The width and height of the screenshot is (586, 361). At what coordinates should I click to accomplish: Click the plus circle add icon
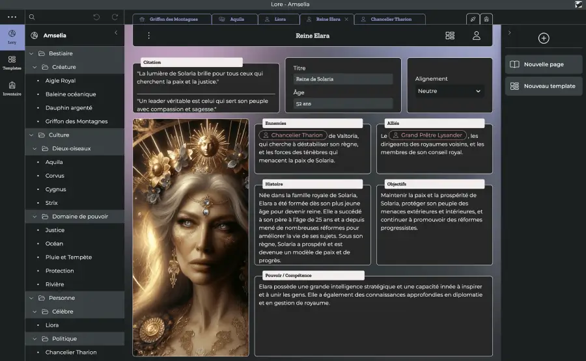tap(544, 38)
